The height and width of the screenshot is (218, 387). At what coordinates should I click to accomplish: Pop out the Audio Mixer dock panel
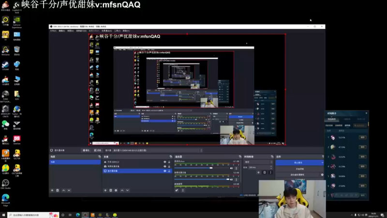[x=240, y=156]
